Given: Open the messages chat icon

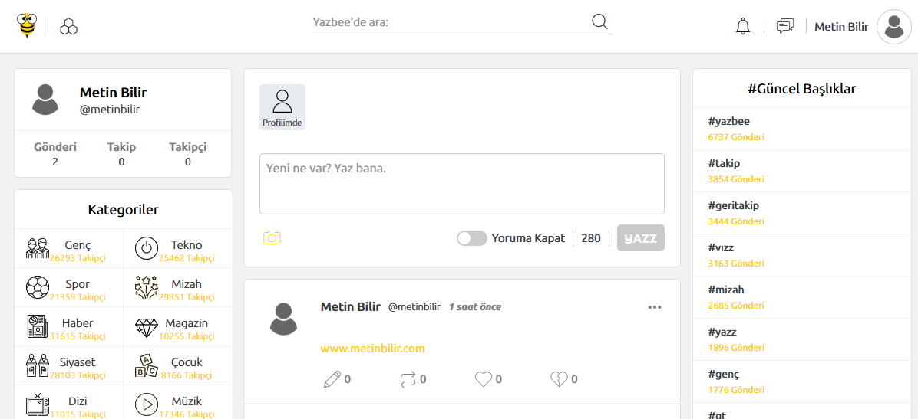Looking at the screenshot, I should click(x=785, y=26).
